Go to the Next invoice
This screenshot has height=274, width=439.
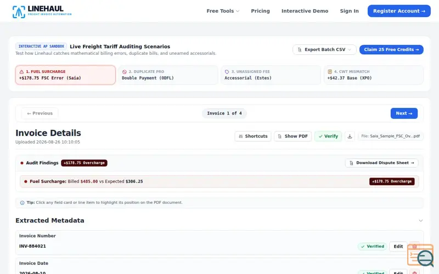tap(404, 113)
